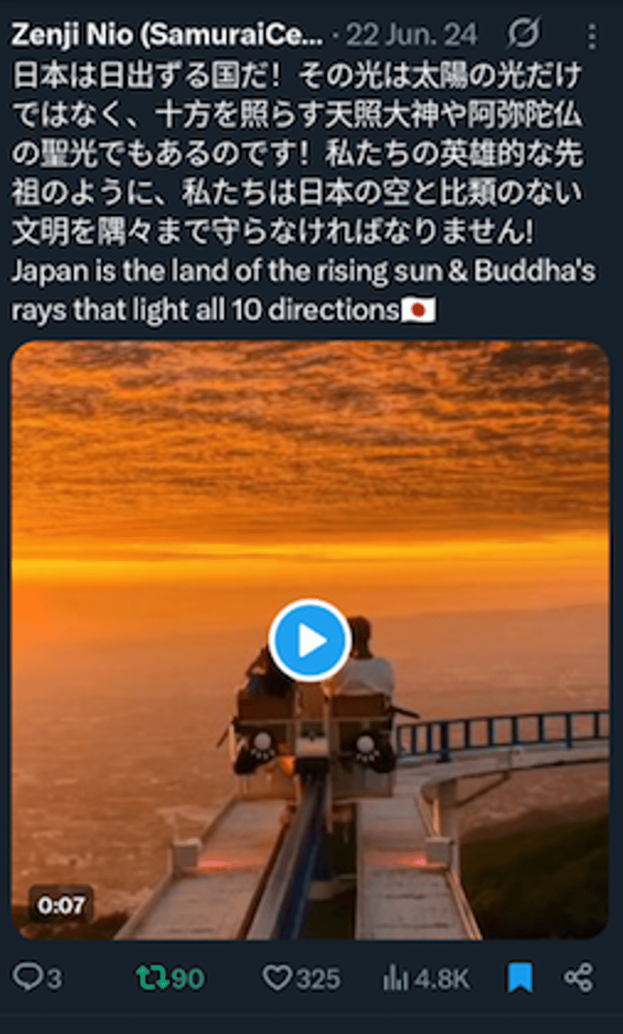
Task: Click the Japanese tweet text paragraph
Action: (297, 155)
